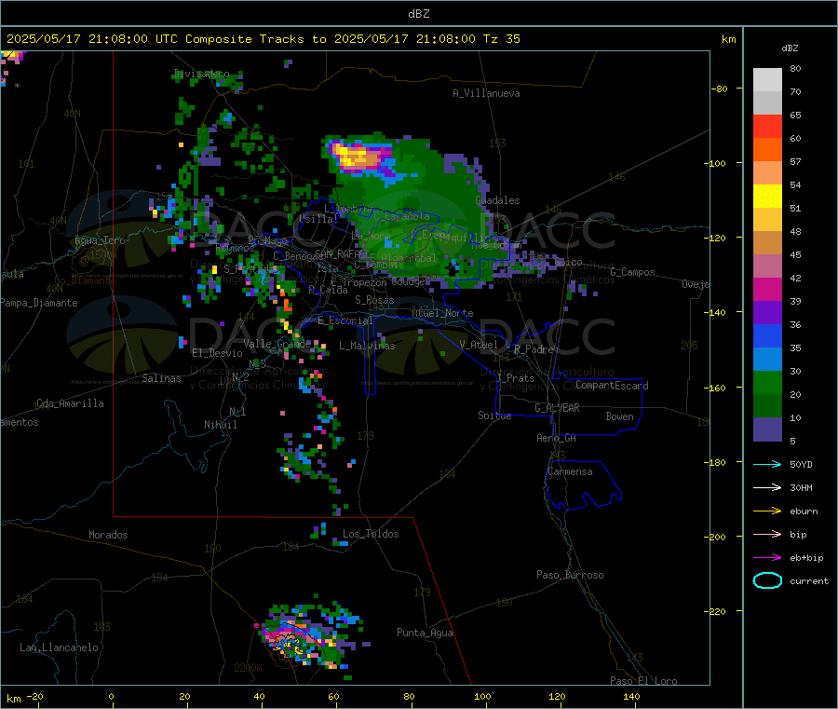This screenshot has height=709, width=838.
Task: Click the G_ALVEAR place label
Action: pos(557,408)
